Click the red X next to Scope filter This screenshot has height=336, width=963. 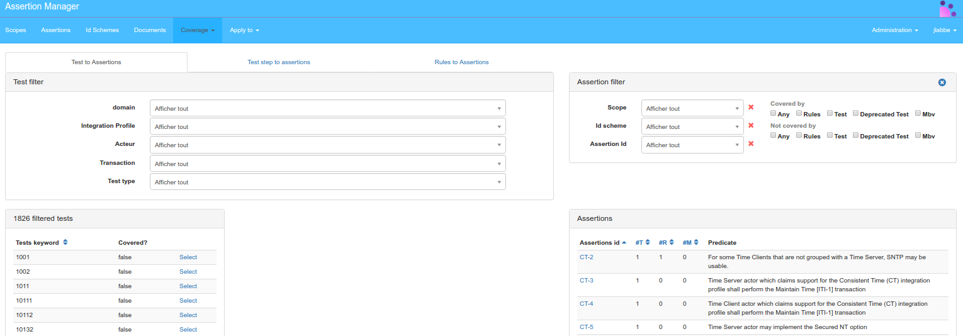click(x=751, y=108)
